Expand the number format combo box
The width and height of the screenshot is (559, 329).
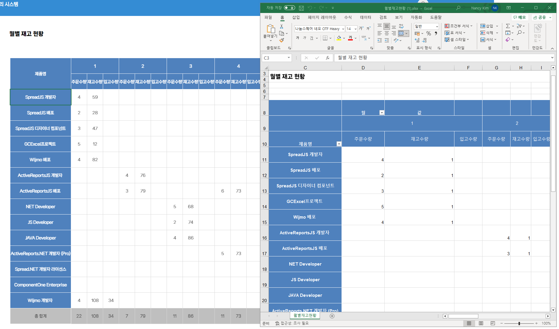pos(437,27)
